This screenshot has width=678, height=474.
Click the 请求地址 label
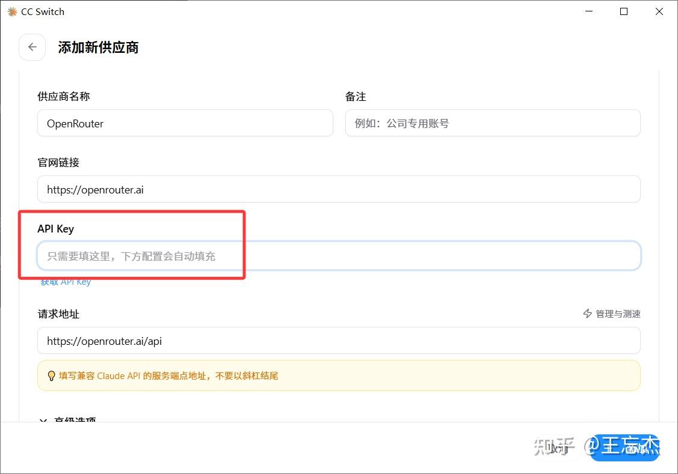tap(58, 314)
